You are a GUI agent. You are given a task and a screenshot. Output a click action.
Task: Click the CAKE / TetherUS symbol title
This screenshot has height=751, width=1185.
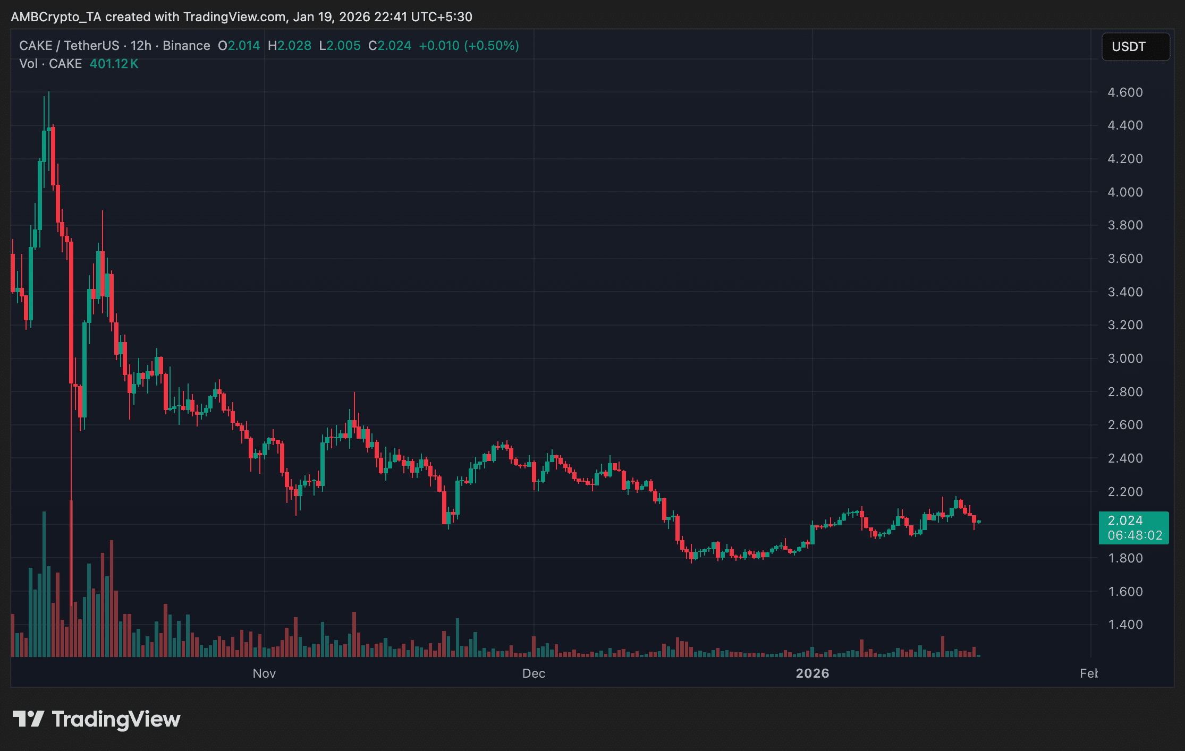[69, 46]
